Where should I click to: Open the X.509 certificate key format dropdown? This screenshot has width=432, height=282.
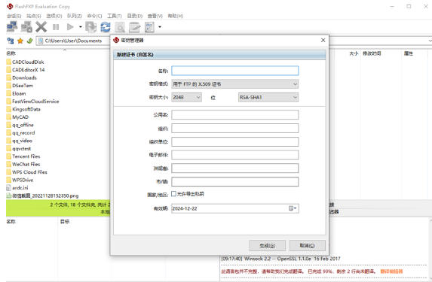point(234,84)
